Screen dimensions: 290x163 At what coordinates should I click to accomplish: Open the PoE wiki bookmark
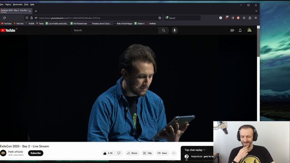coord(19,24)
